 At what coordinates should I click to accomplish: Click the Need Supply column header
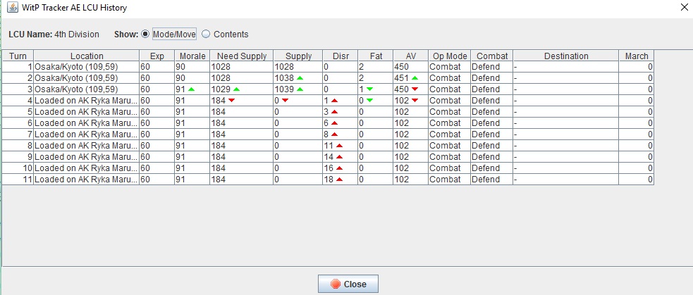point(242,56)
